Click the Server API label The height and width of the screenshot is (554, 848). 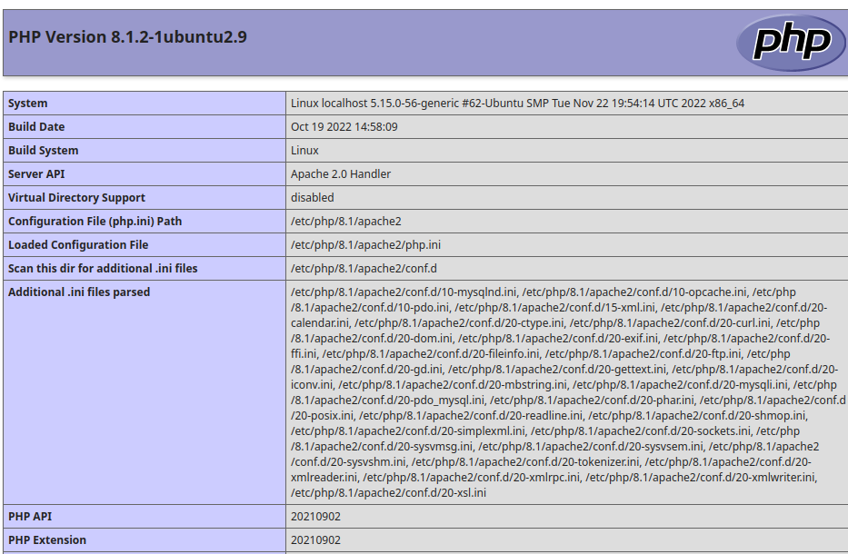coord(36,174)
